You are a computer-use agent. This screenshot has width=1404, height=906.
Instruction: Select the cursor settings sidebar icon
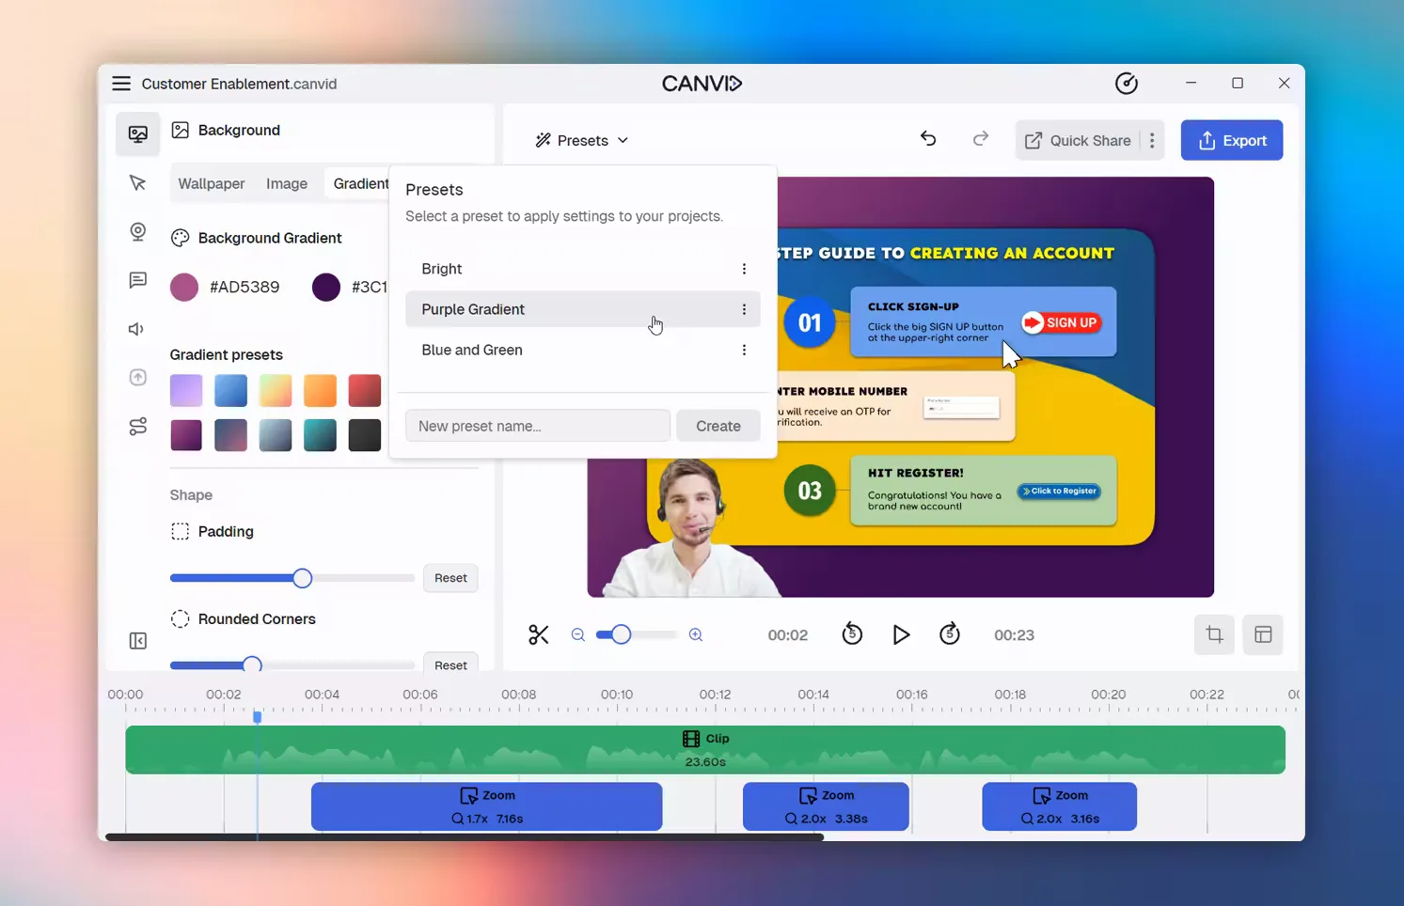point(137,182)
